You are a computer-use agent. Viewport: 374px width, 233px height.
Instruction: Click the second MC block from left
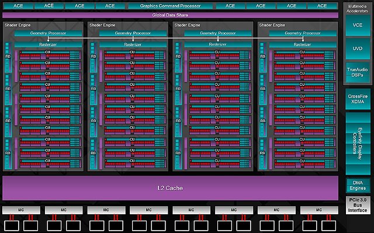pyautogui.click(x=64, y=210)
